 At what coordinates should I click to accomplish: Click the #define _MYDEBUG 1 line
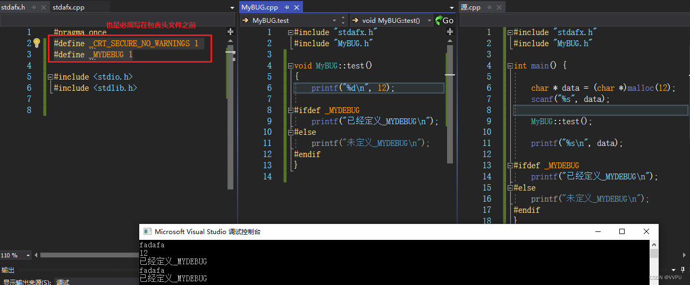[x=93, y=55]
